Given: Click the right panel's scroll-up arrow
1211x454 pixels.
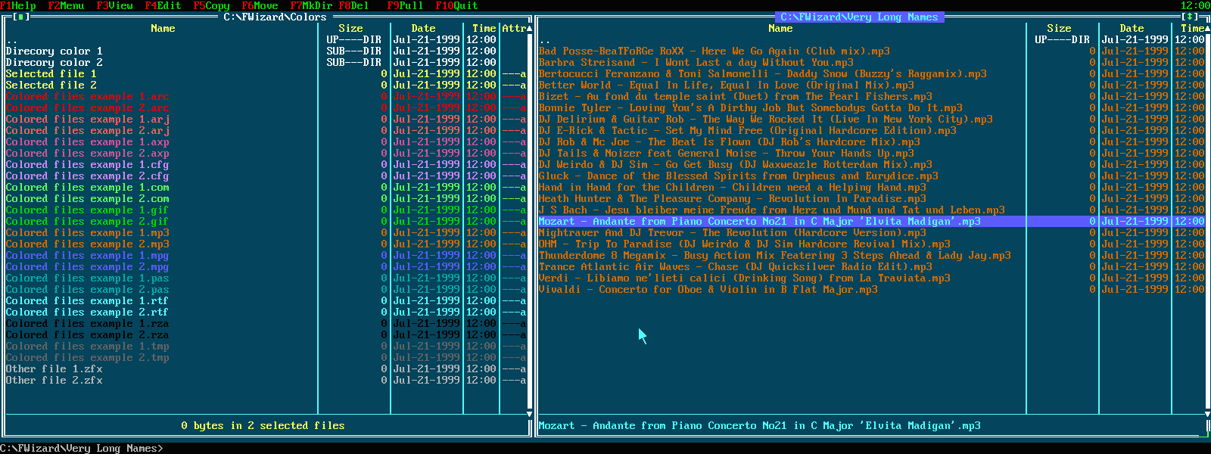Looking at the screenshot, I should coord(1207,29).
